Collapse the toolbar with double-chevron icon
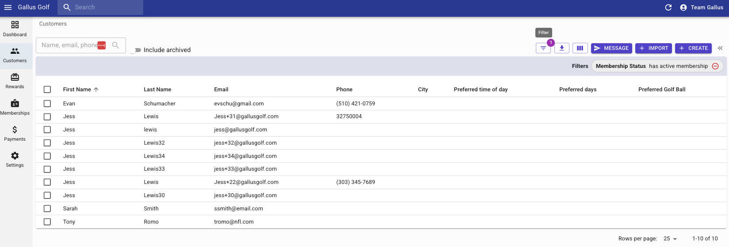The height and width of the screenshot is (247, 729). [x=720, y=48]
